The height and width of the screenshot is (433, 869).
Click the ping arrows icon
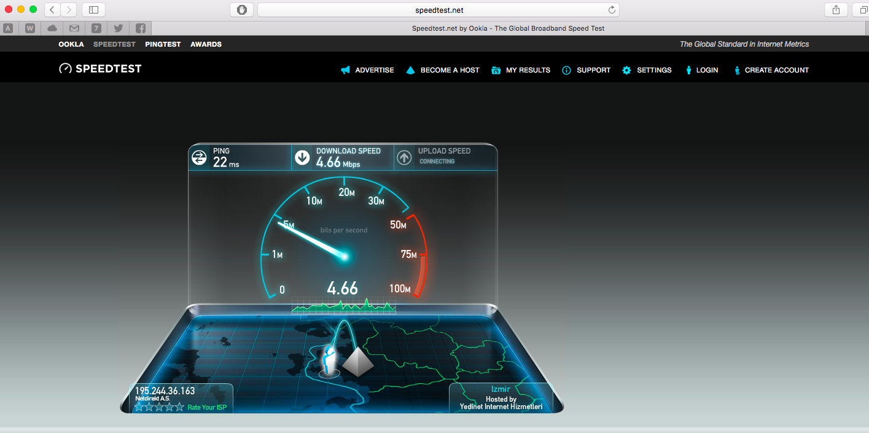(200, 158)
